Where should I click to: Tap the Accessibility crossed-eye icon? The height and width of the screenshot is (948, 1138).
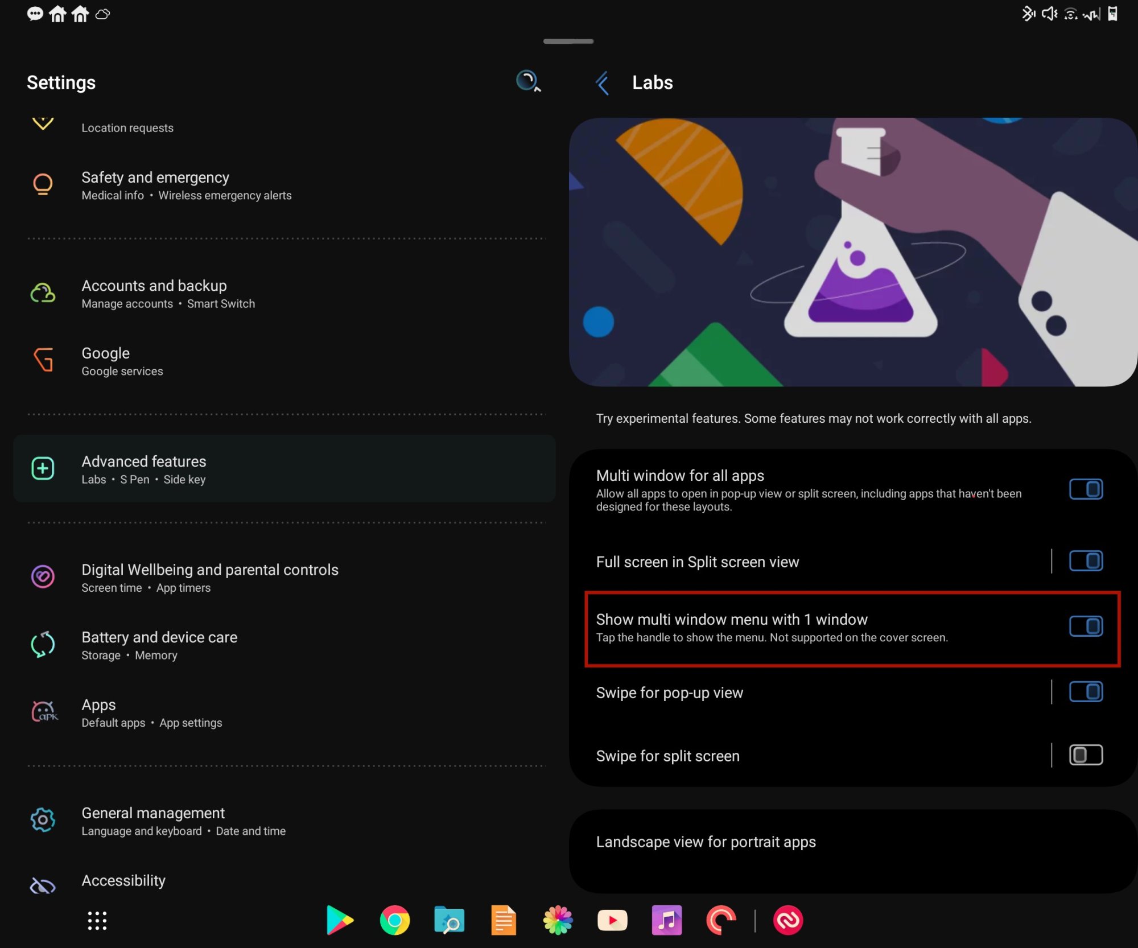pyautogui.click(x=43, y=885)
